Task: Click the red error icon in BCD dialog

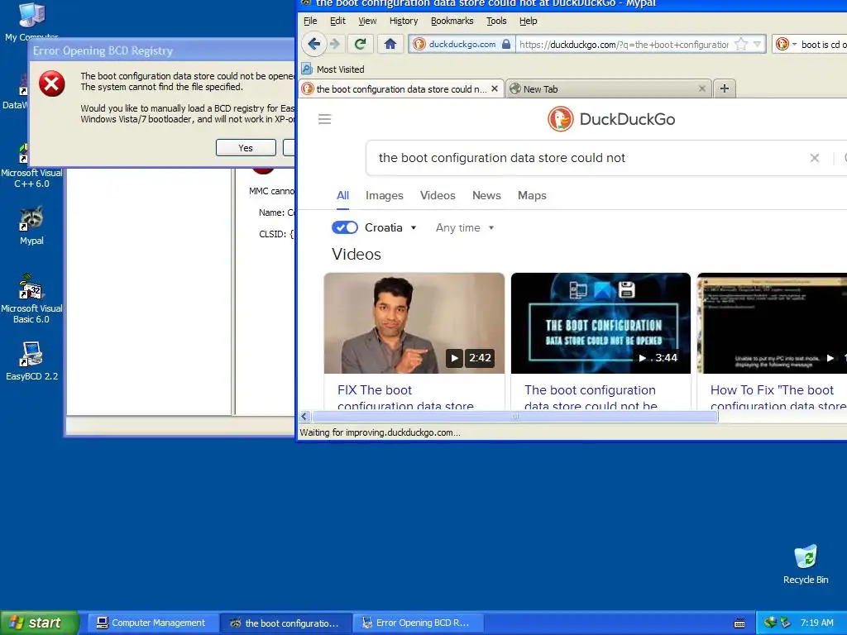Action: click(52, 84)
